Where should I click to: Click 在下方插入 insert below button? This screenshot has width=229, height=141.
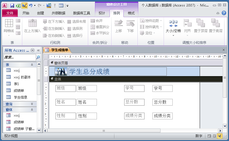[54, 22]
